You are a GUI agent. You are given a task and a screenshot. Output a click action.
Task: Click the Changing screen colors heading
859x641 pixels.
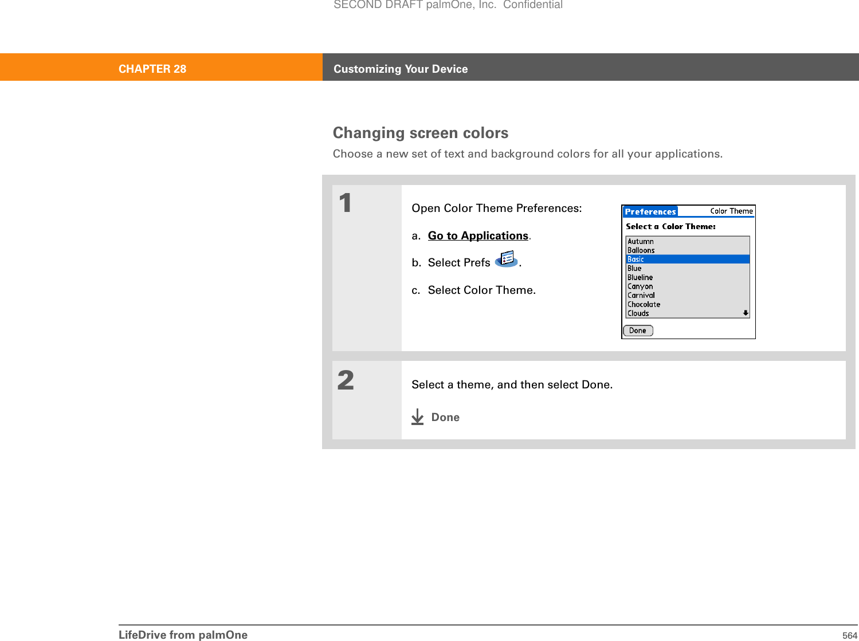[x=421, y=133]
